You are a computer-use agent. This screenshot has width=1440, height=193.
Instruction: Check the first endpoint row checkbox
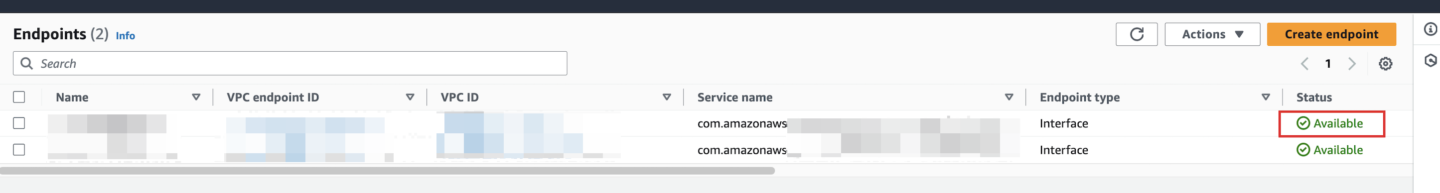click(19, 123)
